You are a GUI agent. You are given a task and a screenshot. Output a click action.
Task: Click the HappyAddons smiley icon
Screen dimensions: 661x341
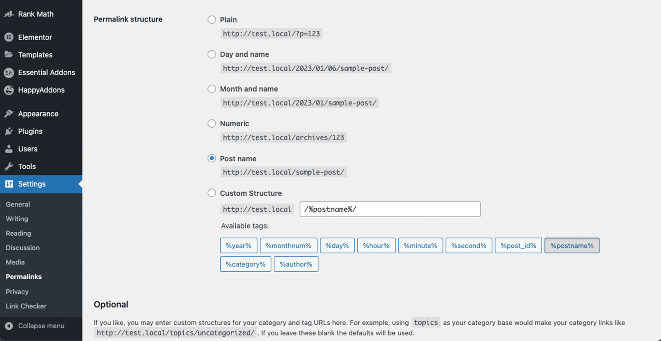click(x=9, y=90)
